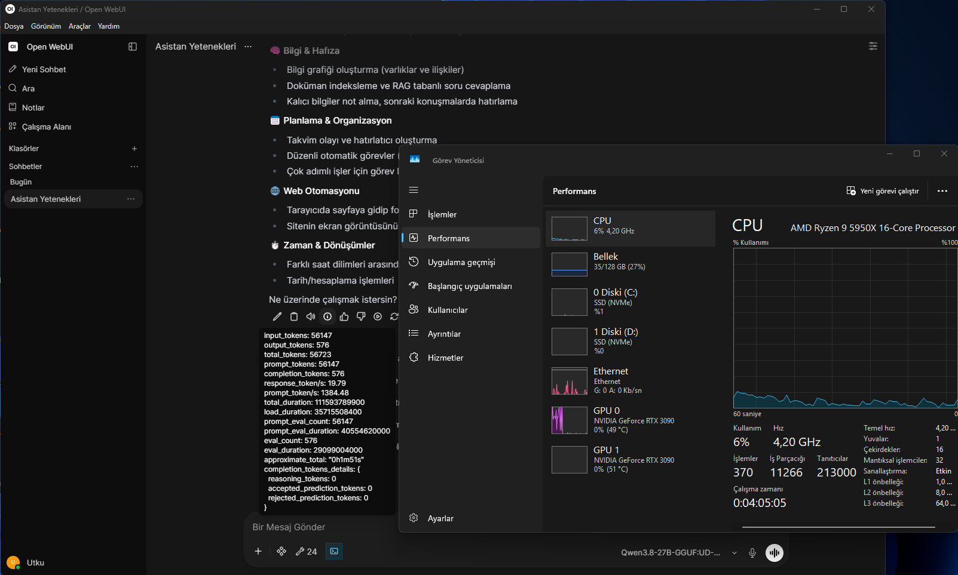Open Ayrıntılar in Task Manager

(x=471, y=334)
